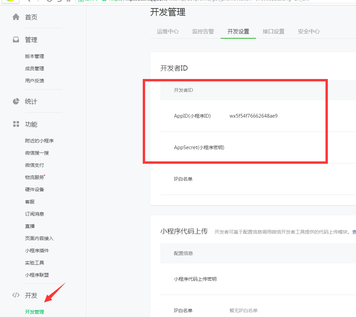Open 小程序联盟 menu item
This screenshot has height=317, width=356.
coord(37,275)
